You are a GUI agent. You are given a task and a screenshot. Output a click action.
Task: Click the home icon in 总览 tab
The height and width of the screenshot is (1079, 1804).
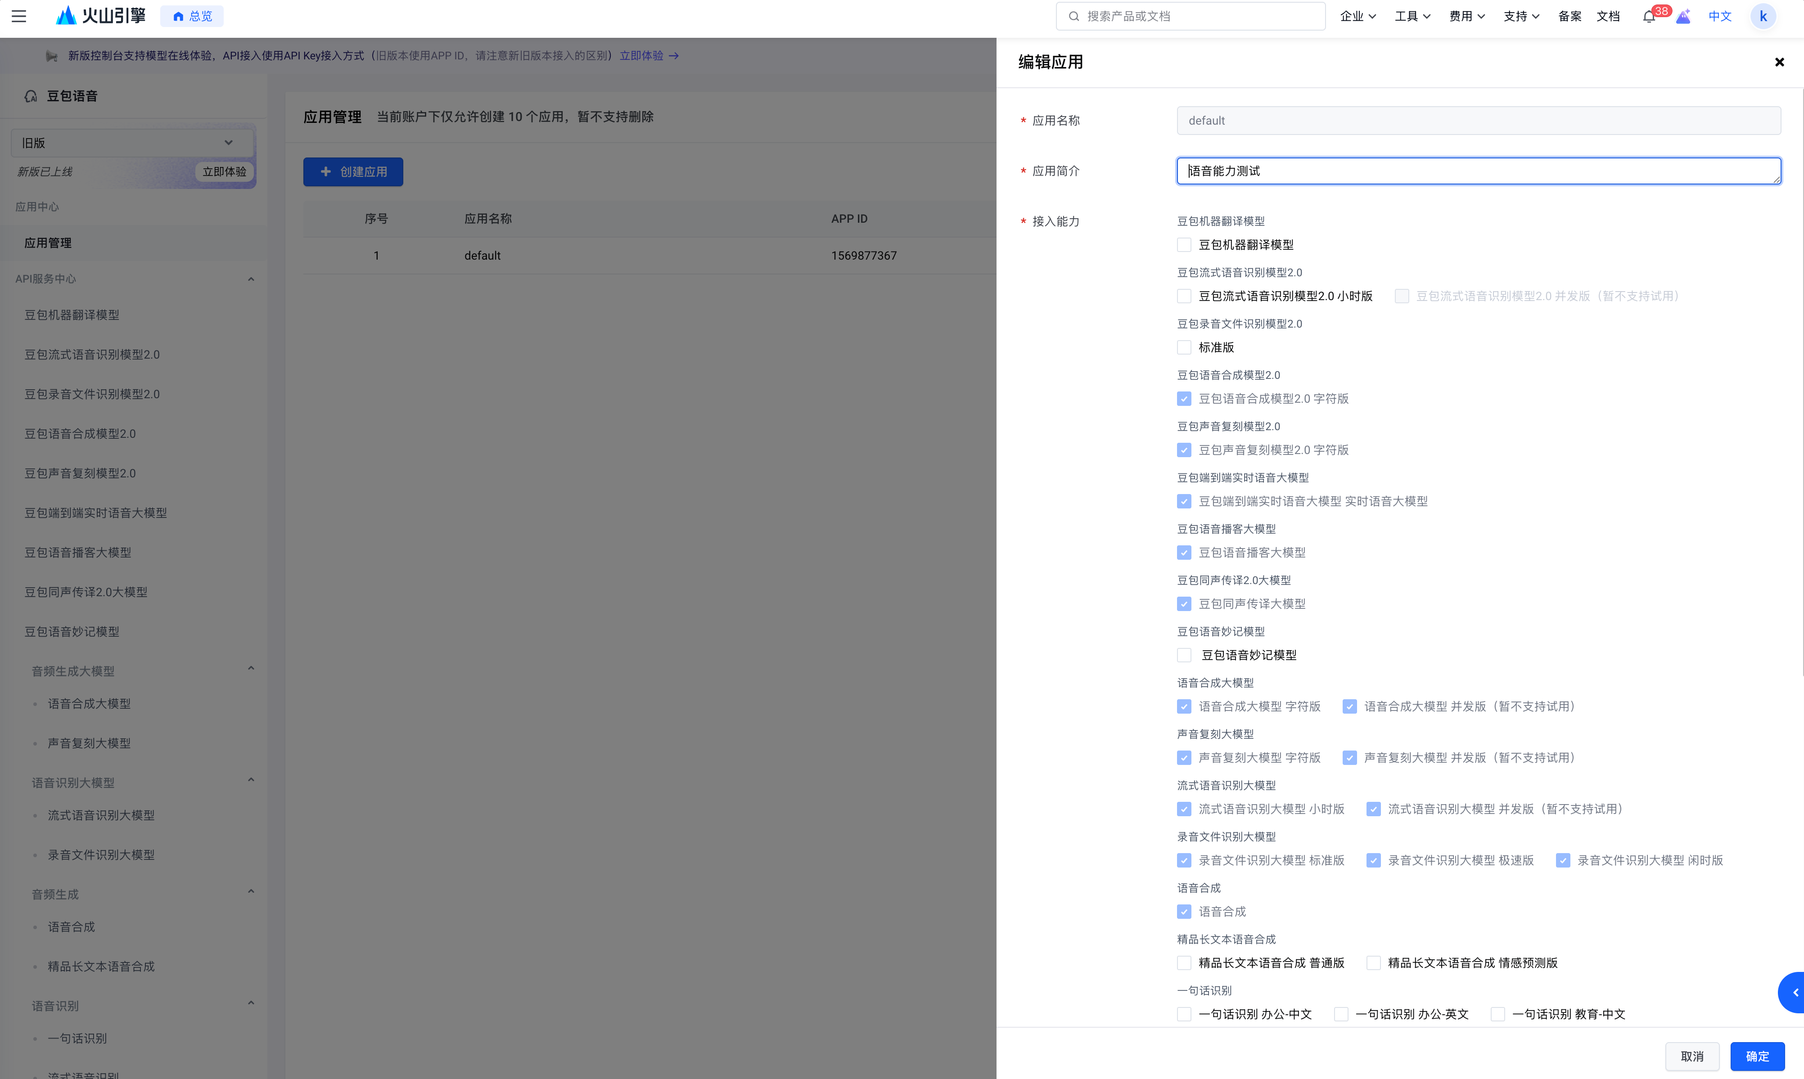(178, 16)
